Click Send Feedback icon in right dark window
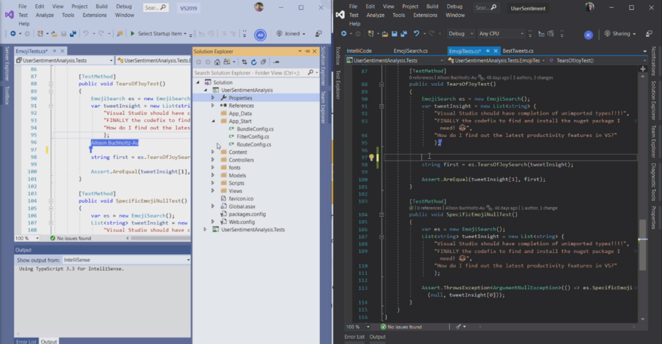662x344 pixels. coord(649,34)
